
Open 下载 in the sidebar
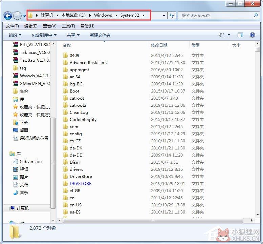[20, 123]
